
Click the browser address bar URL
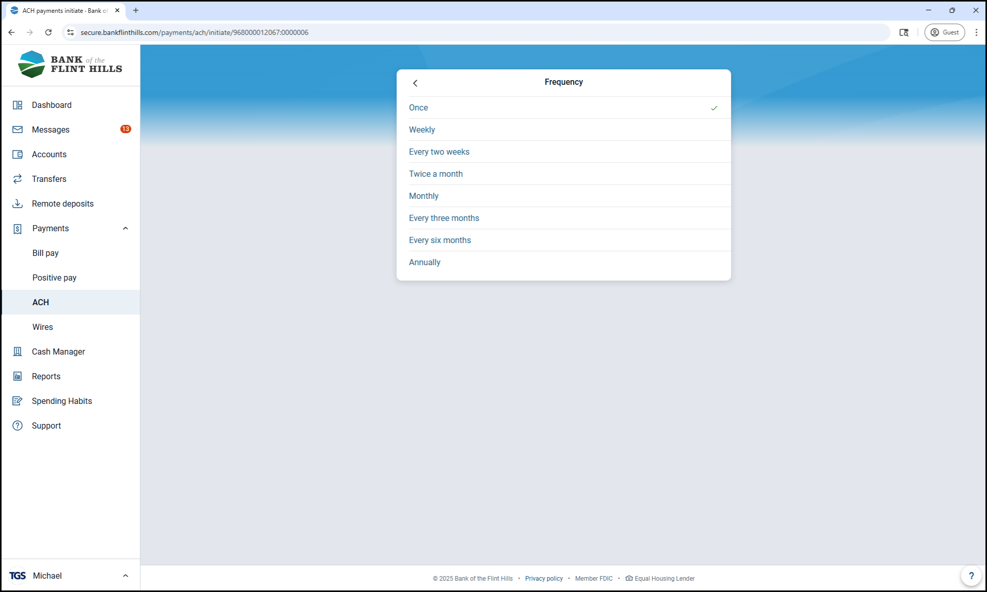194,32
